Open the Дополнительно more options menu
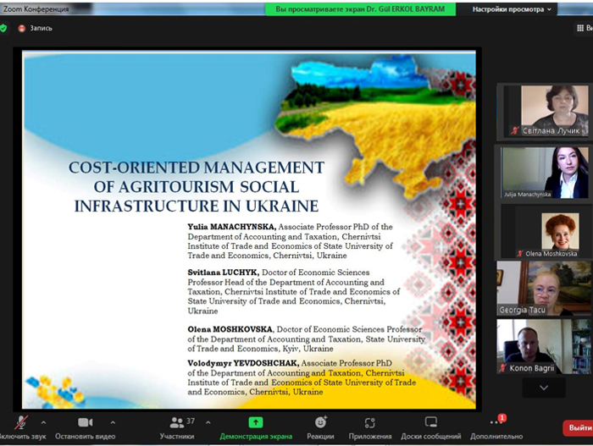This screenshot has height=446, width=593. (496, 422)
